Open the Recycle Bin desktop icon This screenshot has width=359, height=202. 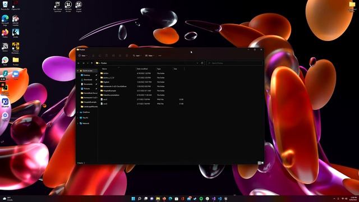(5, 6)
